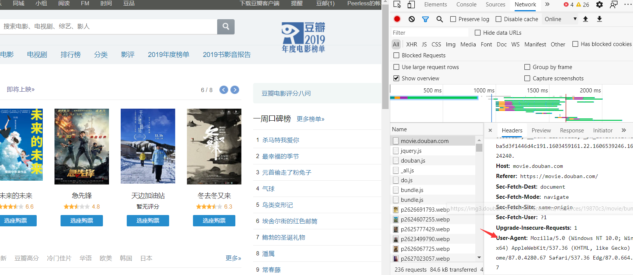This screenshot has height=275, width=633.
Task: Toggle the network filter funnel icon
Action: (x=425, y=19)
